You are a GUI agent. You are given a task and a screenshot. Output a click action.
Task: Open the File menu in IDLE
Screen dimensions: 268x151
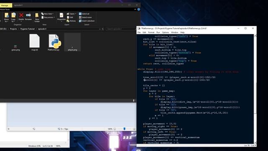(x=139, y=32)
